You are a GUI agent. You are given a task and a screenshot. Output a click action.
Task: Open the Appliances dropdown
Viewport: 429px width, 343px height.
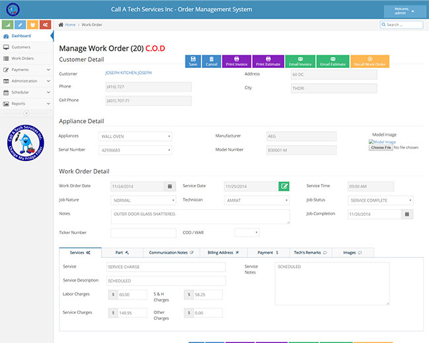click(135, 137)
